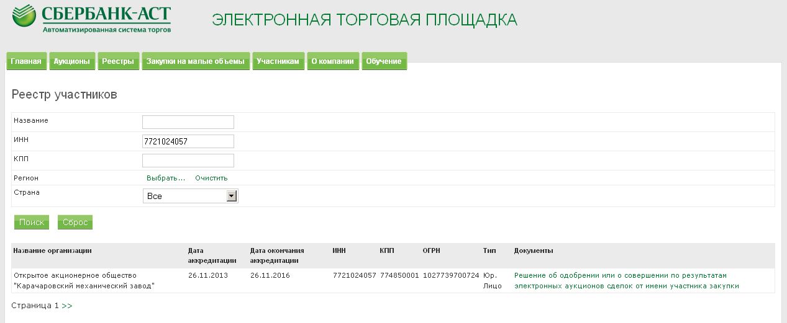Screen dimensions: 787x323
Task: Click the Тип column header
Action: (x=489, y=250)
